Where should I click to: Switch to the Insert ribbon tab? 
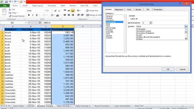tap(25, 5)
